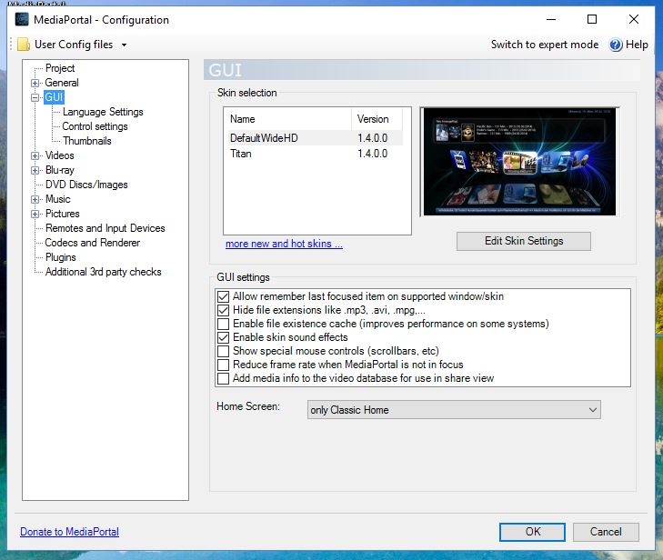663x560 pixels.
Task: Select Codecs and Renderer tree item
Action: click(x=93, y=243)
